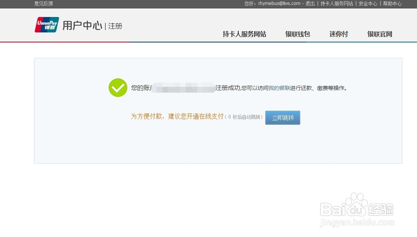Screen dimensions: 417x237
Task: Select the 迷你付 navigation item
Action: tap(339, 34)
